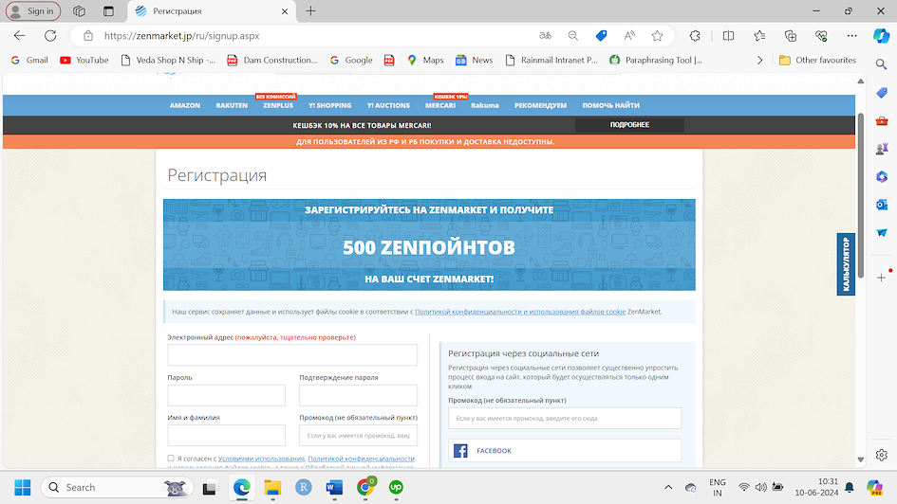Screen dimensions: 897x504
Task: Focus the Пароль password field
Action: 227,395
